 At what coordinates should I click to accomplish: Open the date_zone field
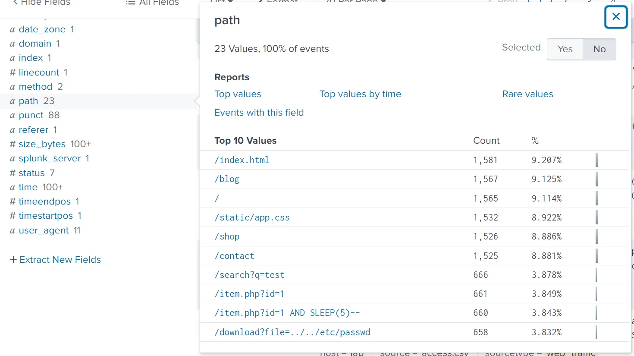42,29
